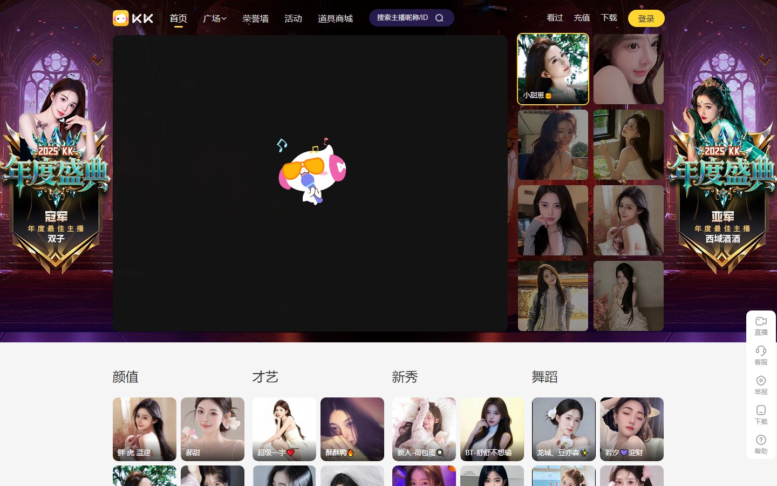Focus the 搜索主播昵称/ID search box
Viewport: 777px width, 486px height.
411,18
